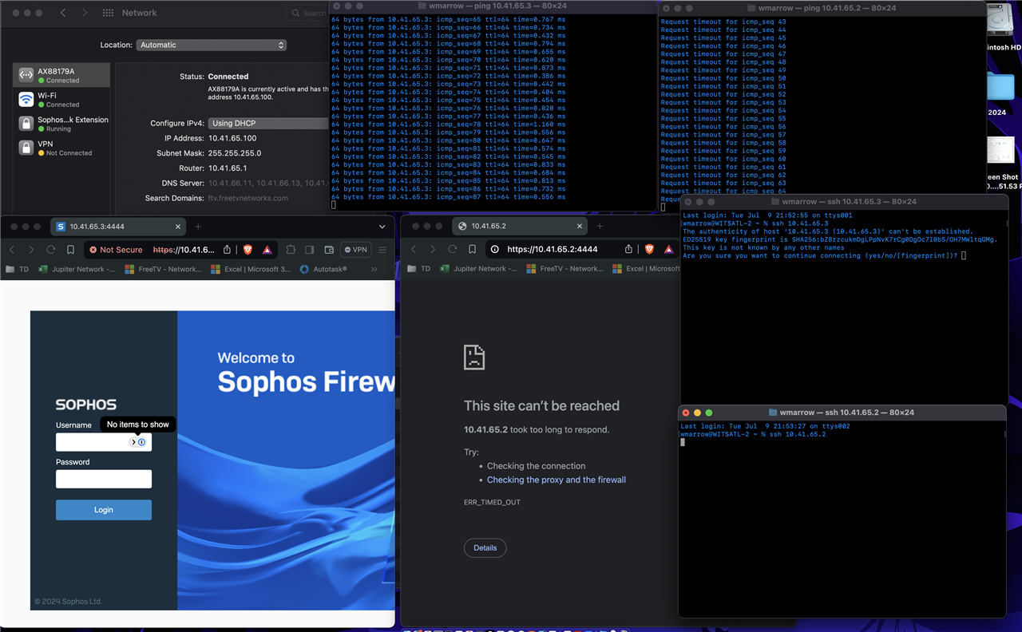Open the browser extensions puzzle icon

tap(291, 250)
